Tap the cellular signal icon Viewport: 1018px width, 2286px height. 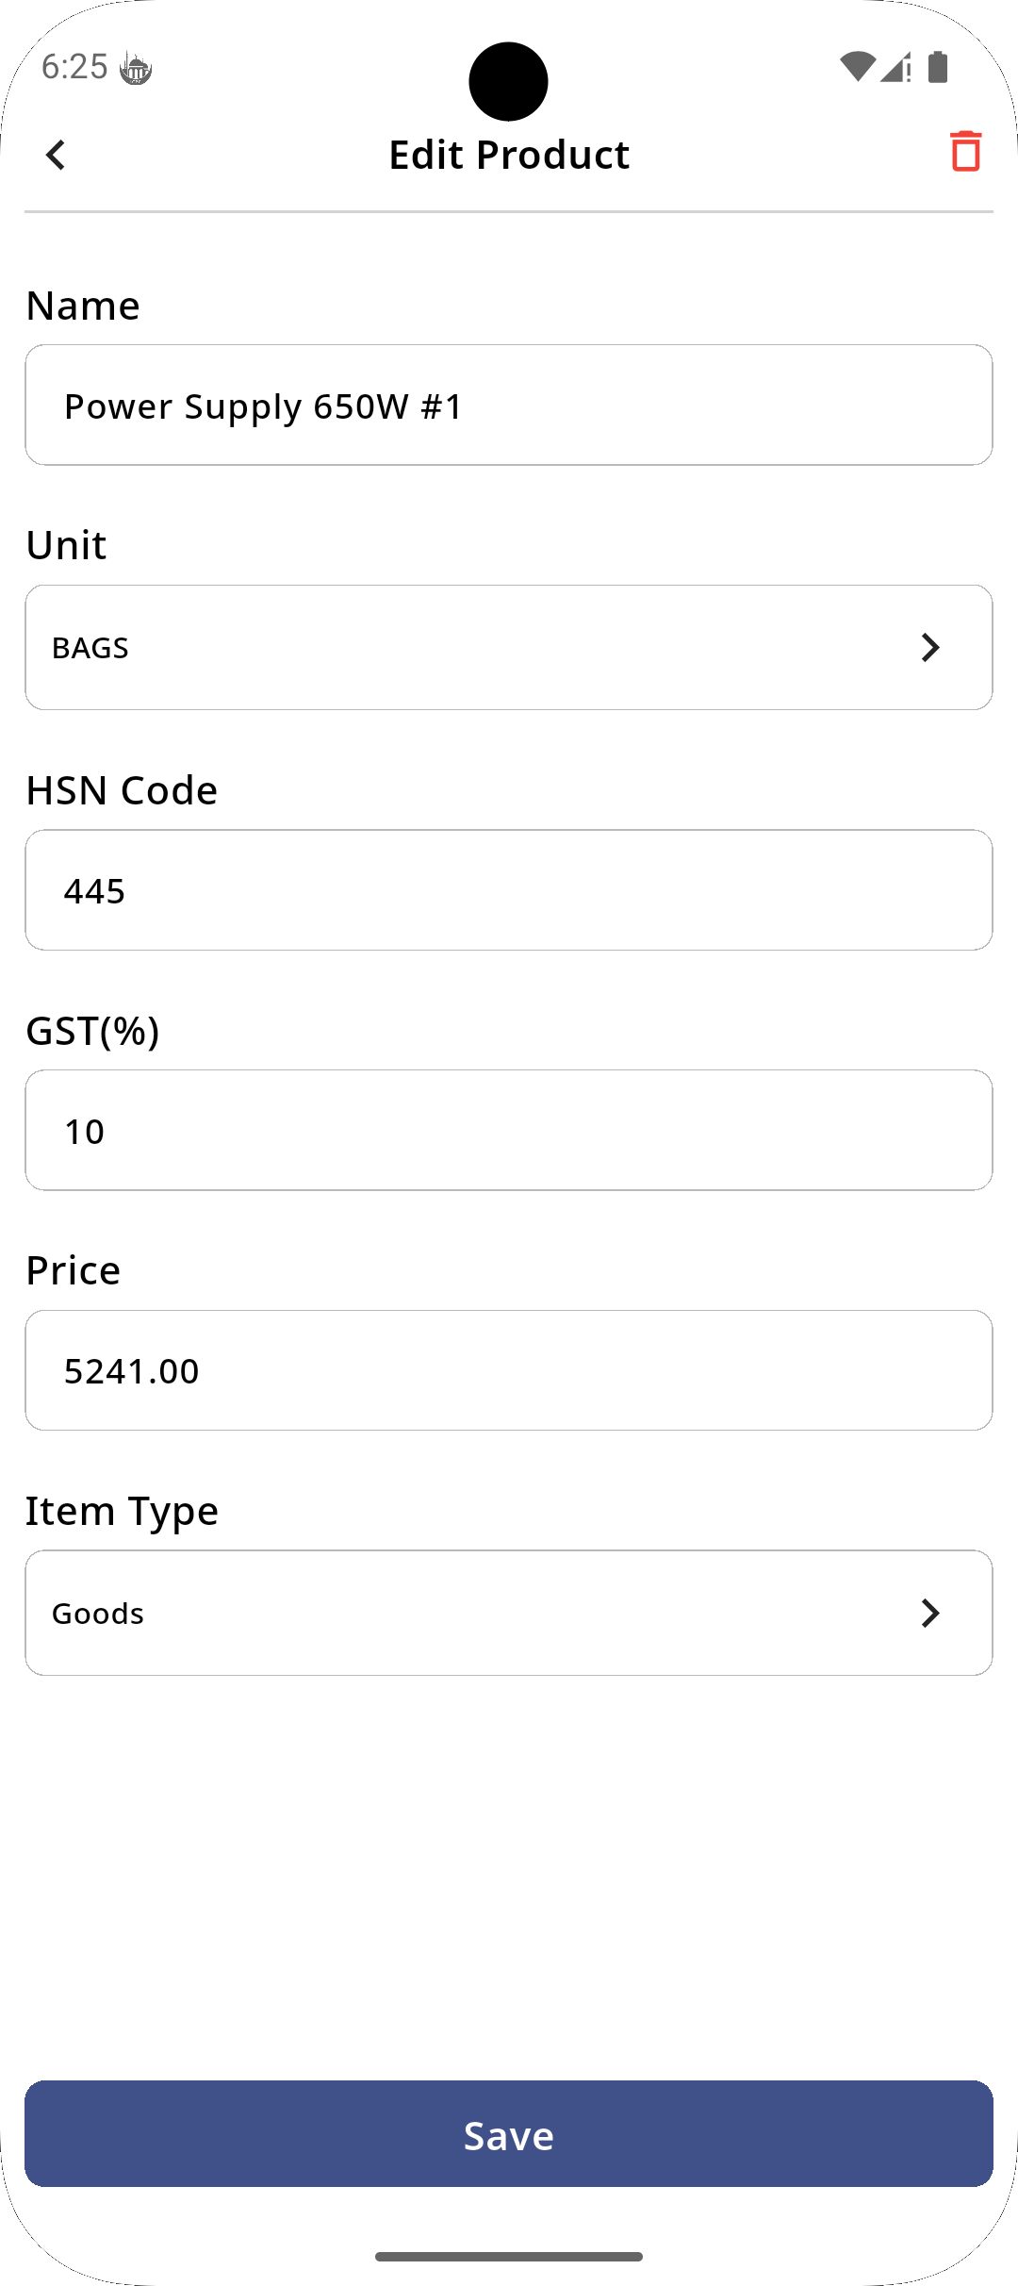(x=895, y=67)
